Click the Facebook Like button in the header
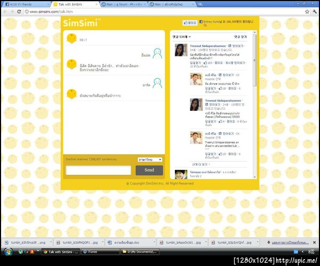 coord(190,23)
